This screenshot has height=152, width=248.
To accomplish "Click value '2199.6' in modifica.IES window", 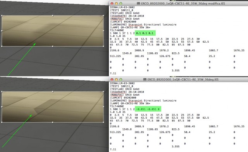I will pyautogui.click(x=115, y=50).
